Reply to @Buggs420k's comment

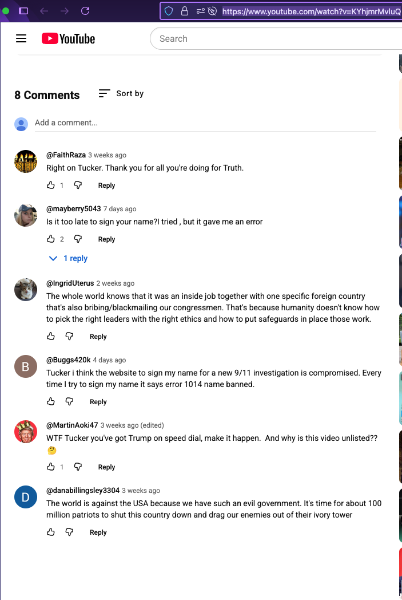click(x=98, y=402)
